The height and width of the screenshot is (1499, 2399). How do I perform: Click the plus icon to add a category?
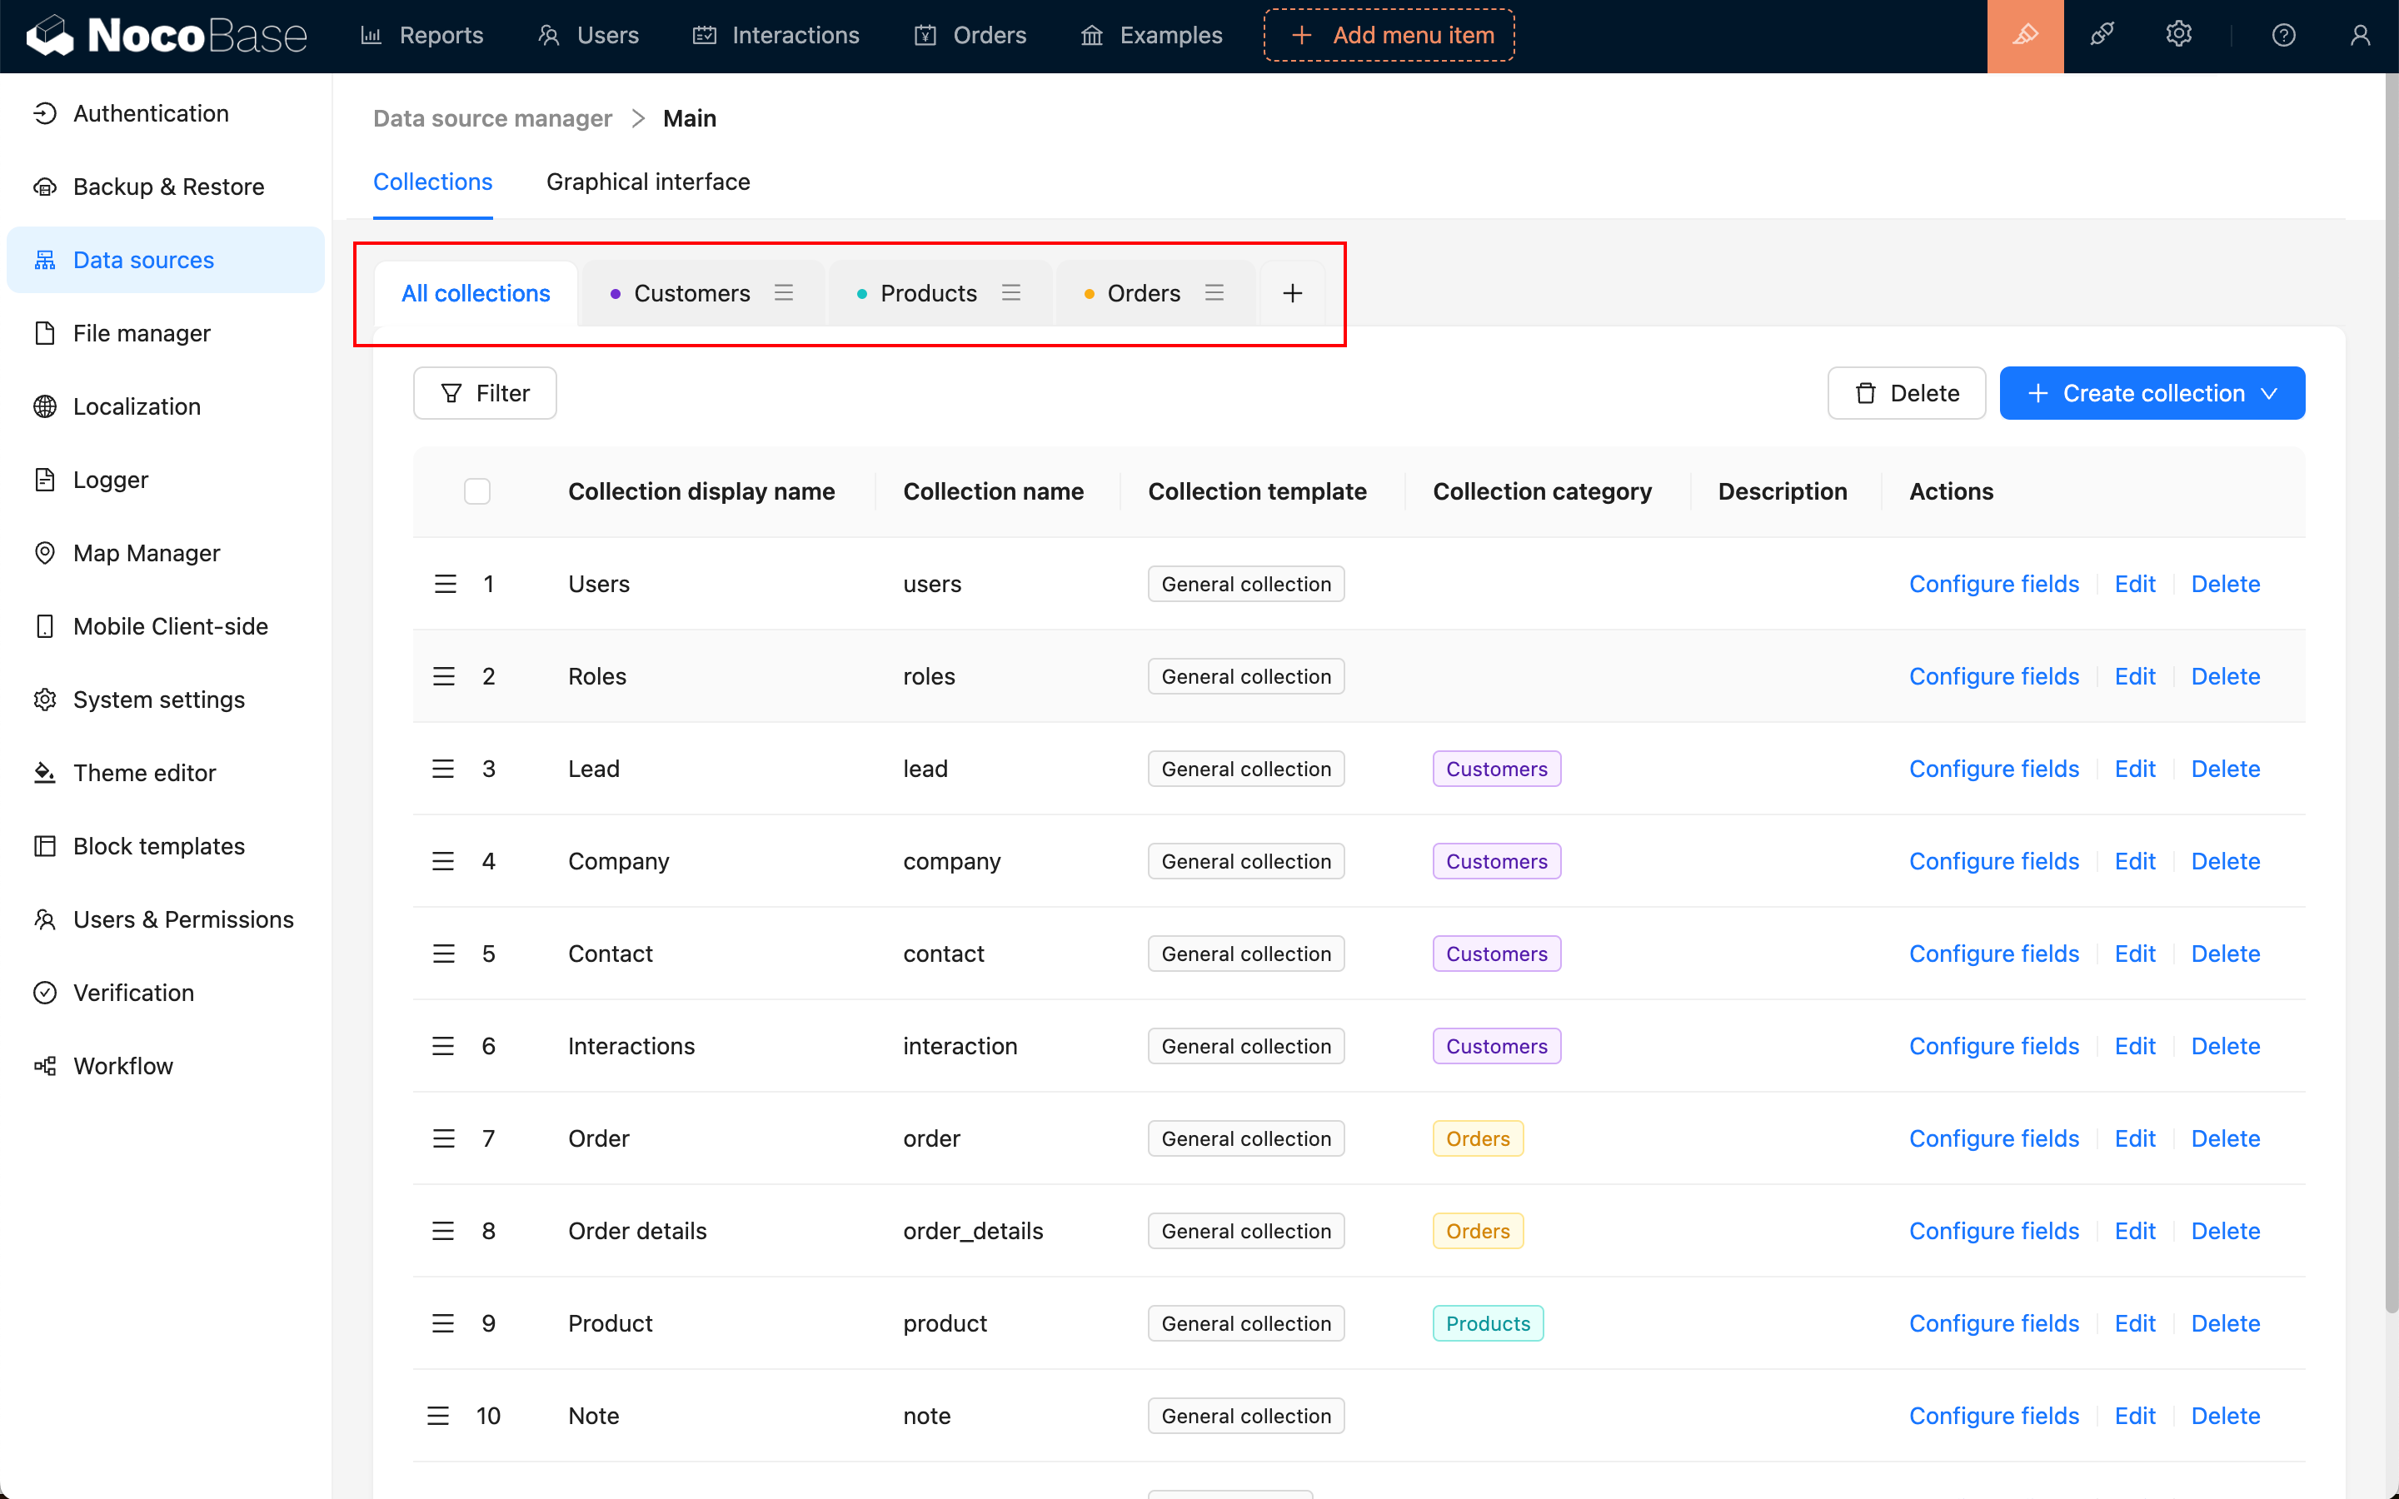coord(1292,293)
